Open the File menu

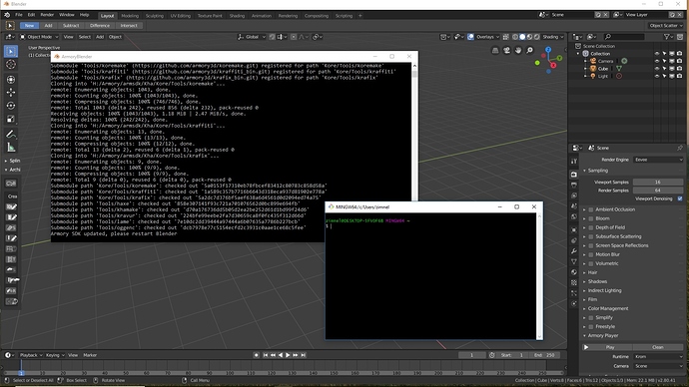click(x=19, y=15)
